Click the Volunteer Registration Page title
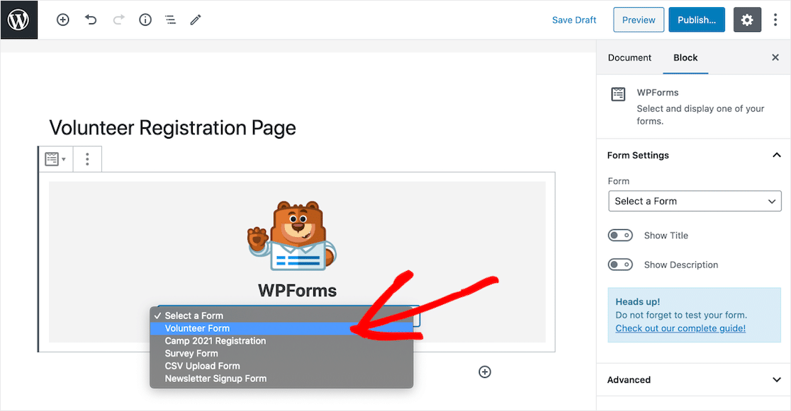The width and height of the screenshot is (791, 411). pos(172,128)
